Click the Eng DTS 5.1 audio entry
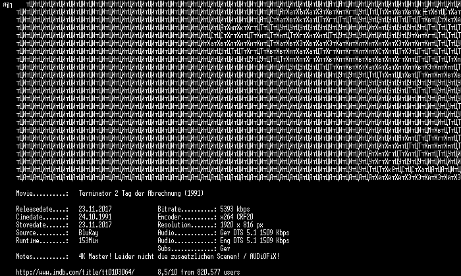This screenshot has height=276, width=461. (255, 241)
